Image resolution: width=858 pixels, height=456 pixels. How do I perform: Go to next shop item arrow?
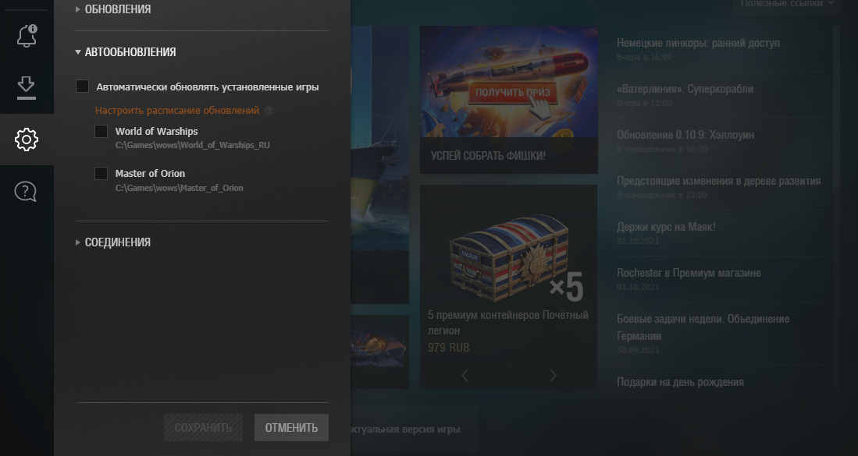point(553,375)
